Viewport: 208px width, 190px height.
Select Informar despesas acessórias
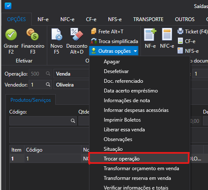click(x=140, y=110)
